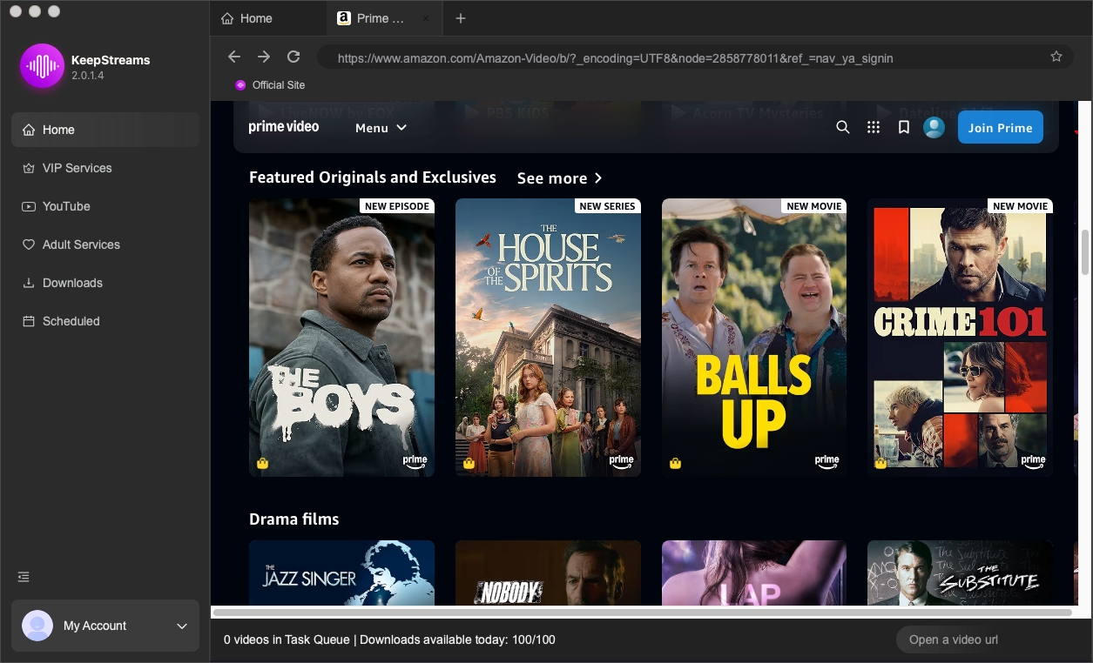Bookmark the page with the star
Viewport: 1093px width, 663px height.
click(x=1056, y=57)
